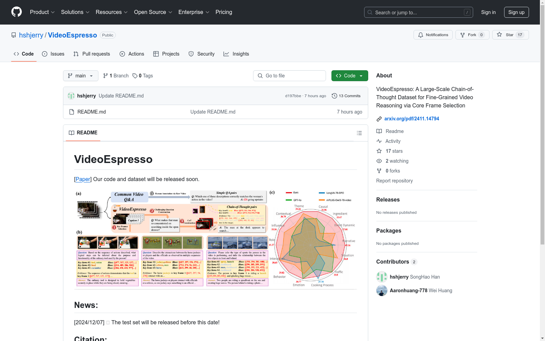Click Aaronhuang-778 contributor avatar
This screenshot has width=545, height=341.
[382, 291]
